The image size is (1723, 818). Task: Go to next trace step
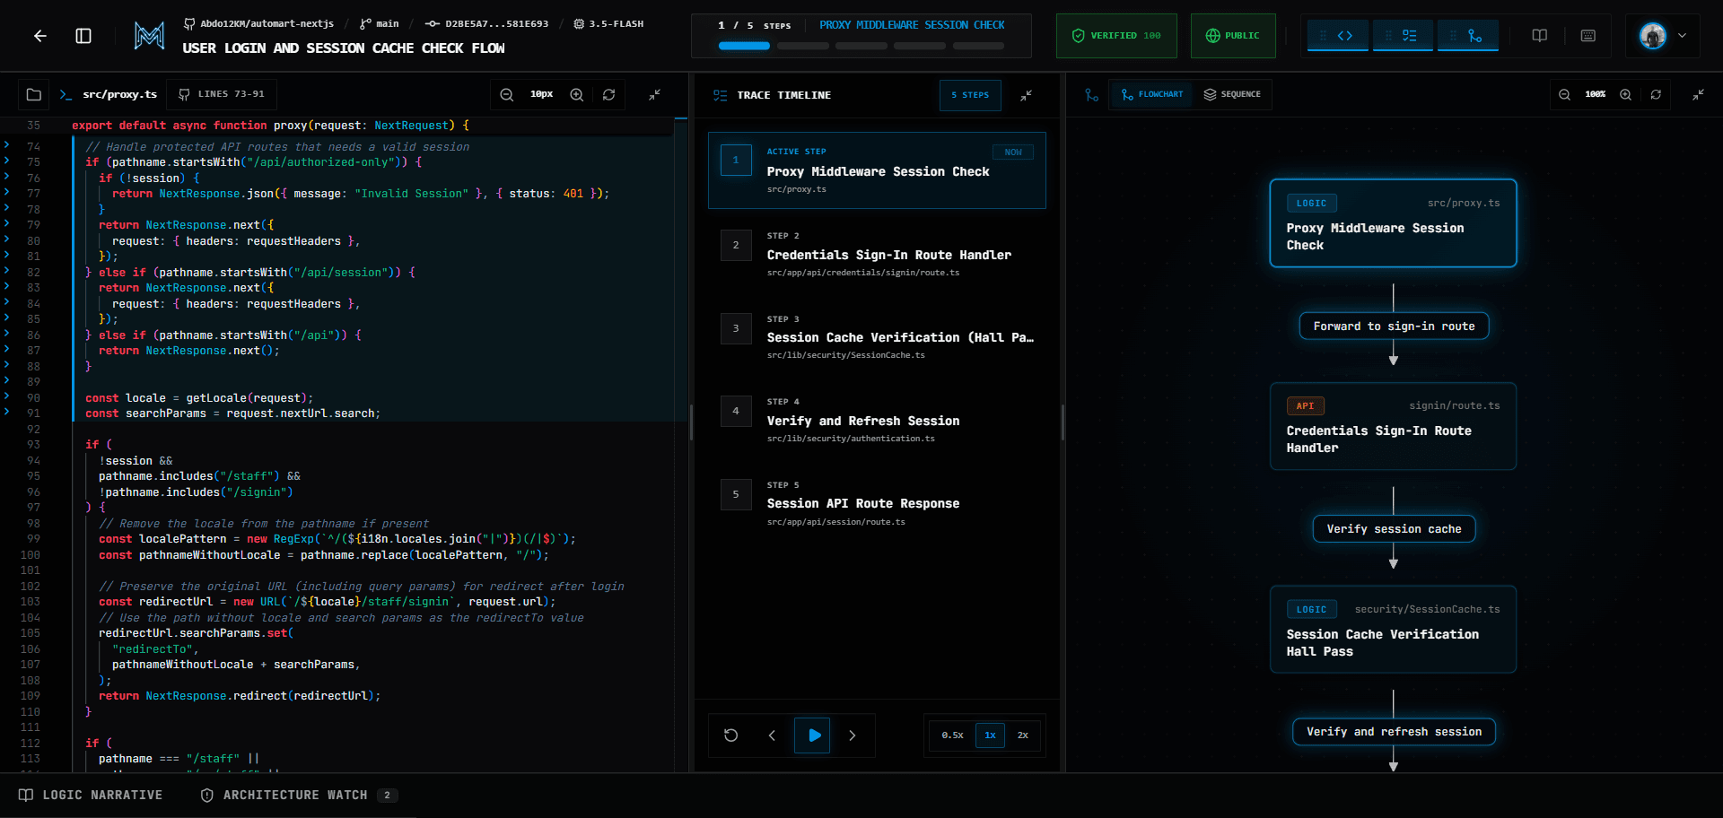(853, 735)
